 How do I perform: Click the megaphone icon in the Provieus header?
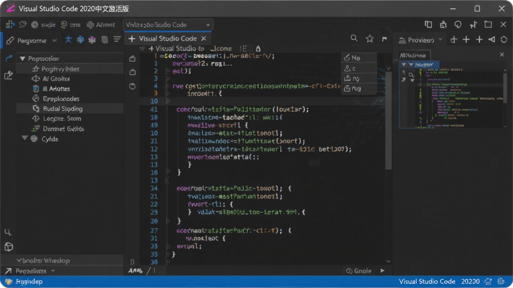pos(492,40)
